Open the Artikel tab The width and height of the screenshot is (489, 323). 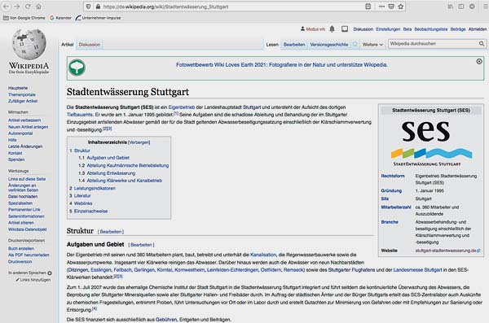click(x=67, y=45)
